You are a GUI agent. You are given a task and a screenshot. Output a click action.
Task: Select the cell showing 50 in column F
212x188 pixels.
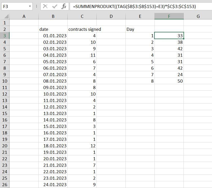[169, 81]
